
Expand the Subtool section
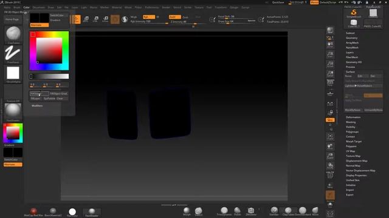click(x=350, y=33)
